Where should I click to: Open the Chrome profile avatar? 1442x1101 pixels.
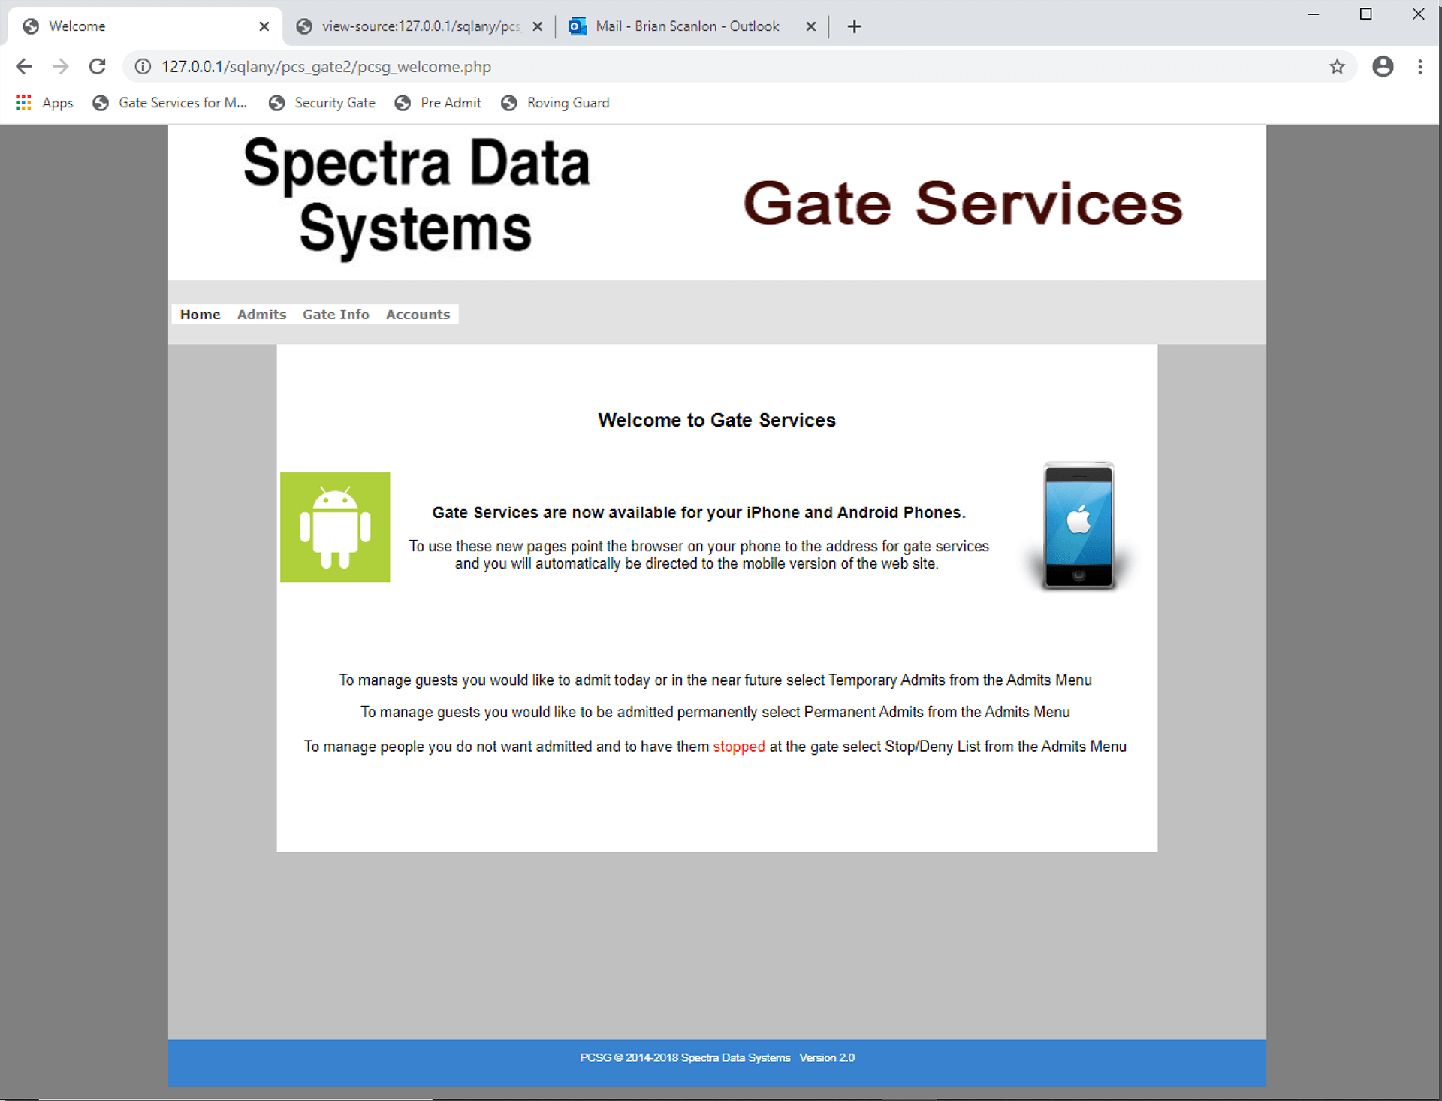[x=1383, y=67]
